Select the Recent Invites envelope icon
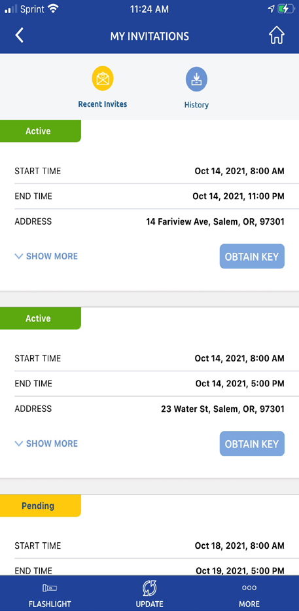This screenshot has width=299, height=611. (102, 79)
